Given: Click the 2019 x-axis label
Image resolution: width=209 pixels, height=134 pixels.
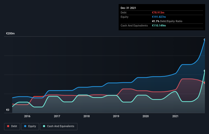Looking at the screenshot, I should pos(116,116).
